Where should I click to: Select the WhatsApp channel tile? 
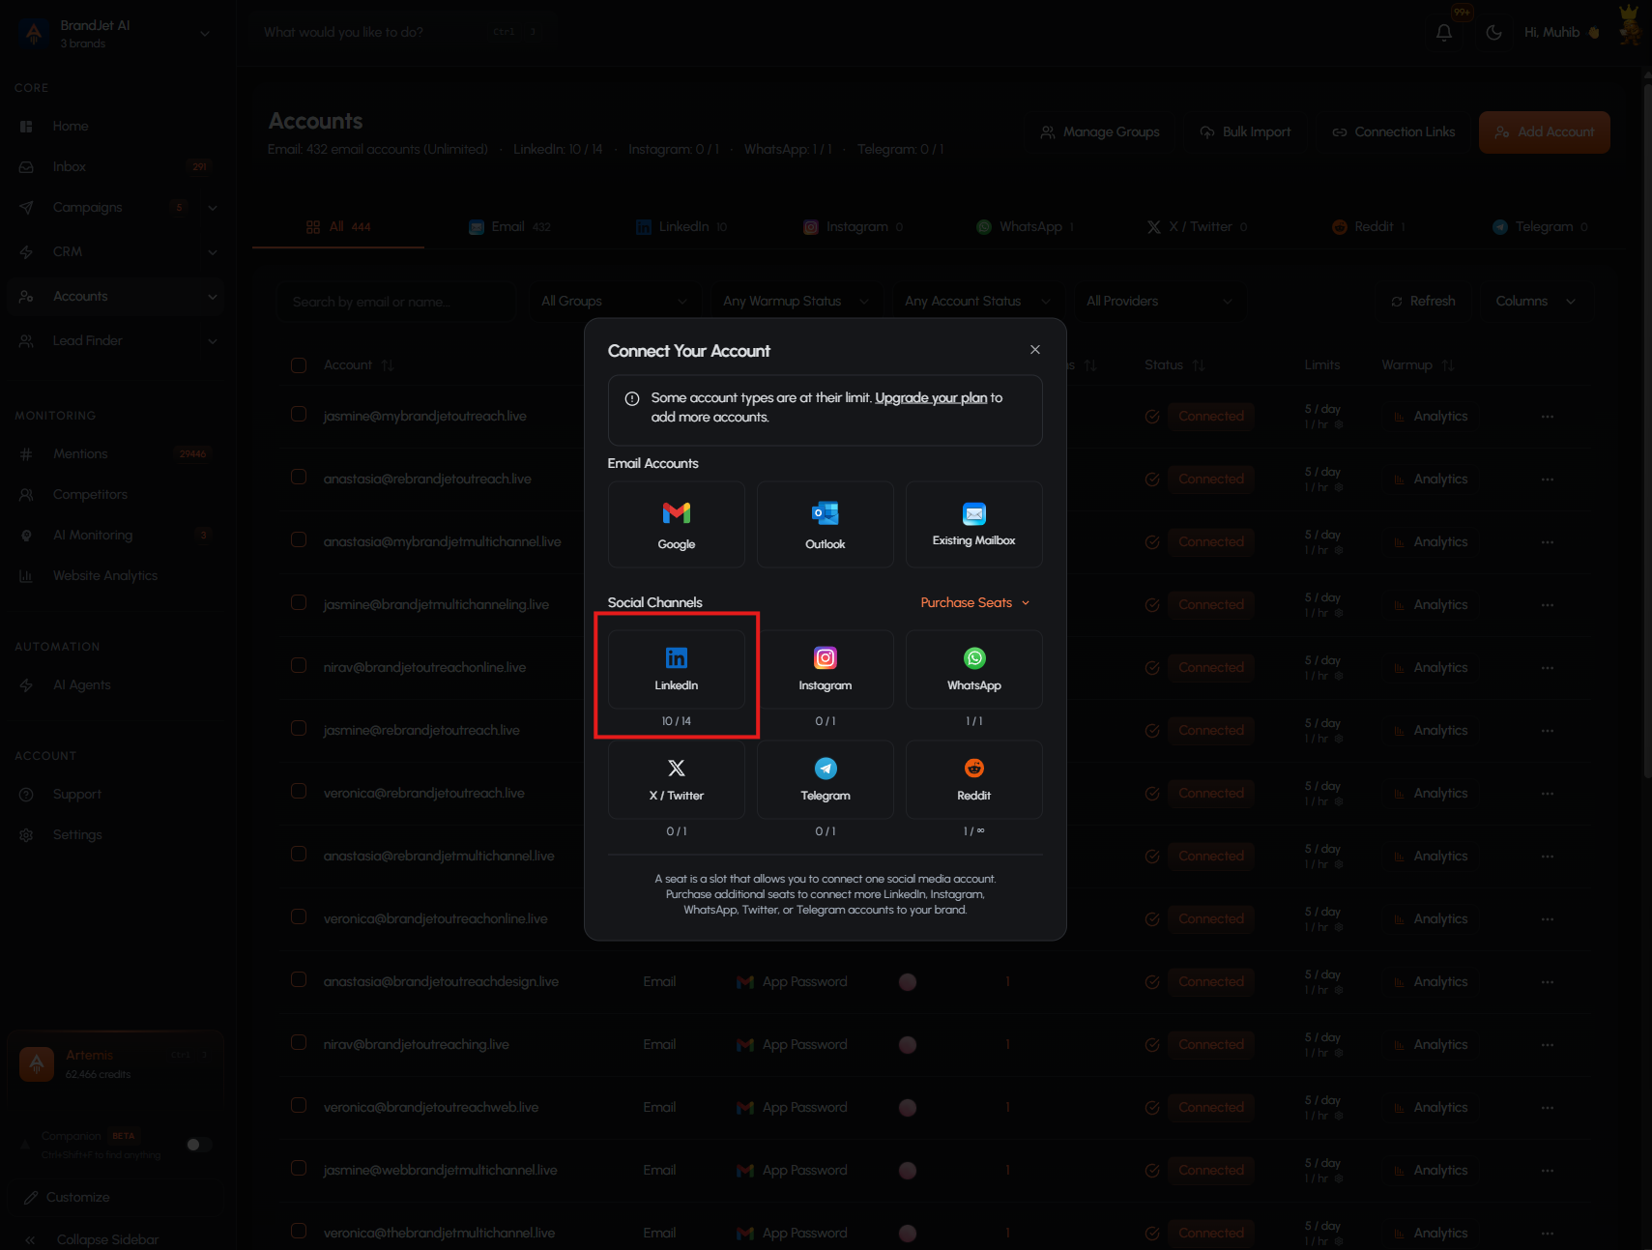tap(973, 669)
